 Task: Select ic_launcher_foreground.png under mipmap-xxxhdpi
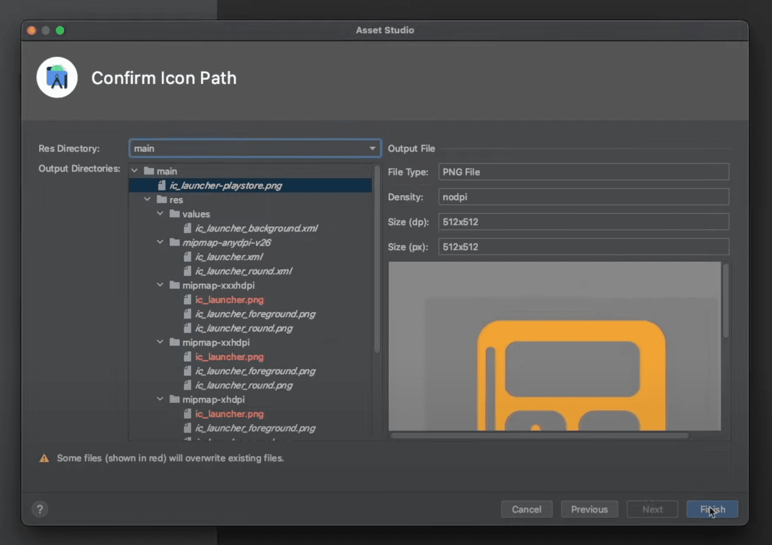(255, 314)
